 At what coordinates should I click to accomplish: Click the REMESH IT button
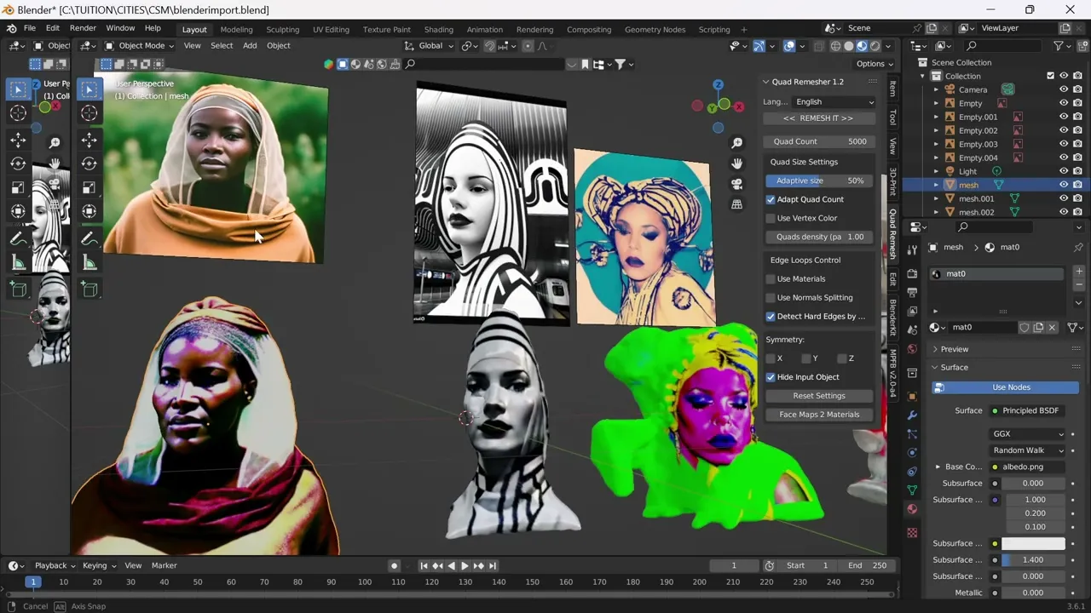(818, 118)
